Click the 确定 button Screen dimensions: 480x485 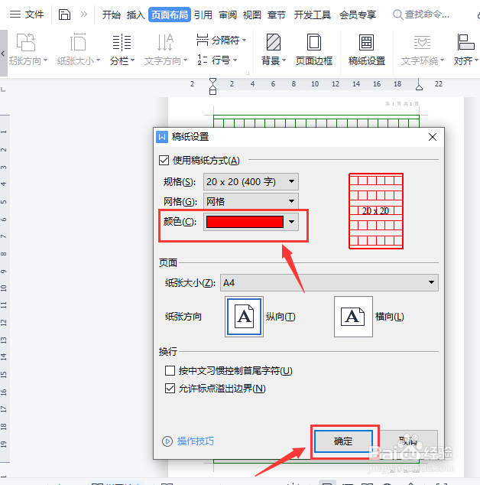(343, 441)
